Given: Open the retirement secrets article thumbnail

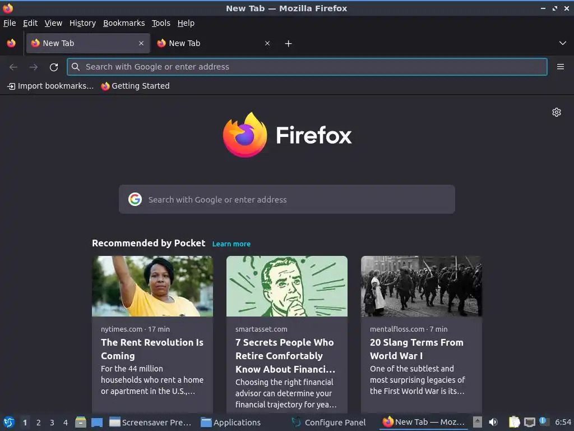Looking at the screenshot, I should pos(287,286).
